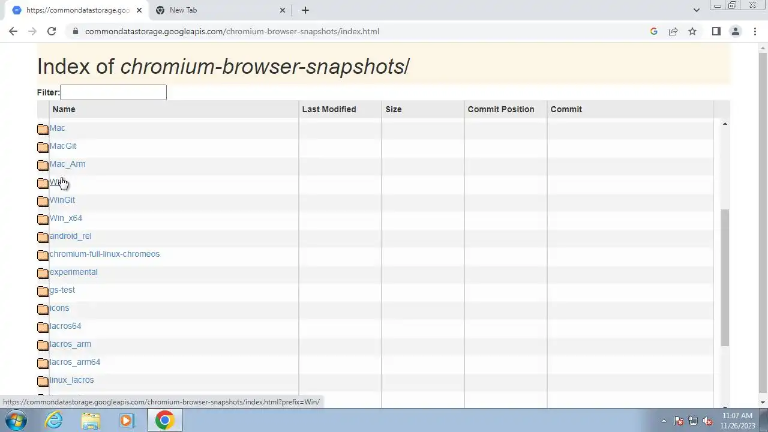The image size is (768, 432).
Task: Open the lacros_arm64 folder link
Action: click(x=74, y=362)
